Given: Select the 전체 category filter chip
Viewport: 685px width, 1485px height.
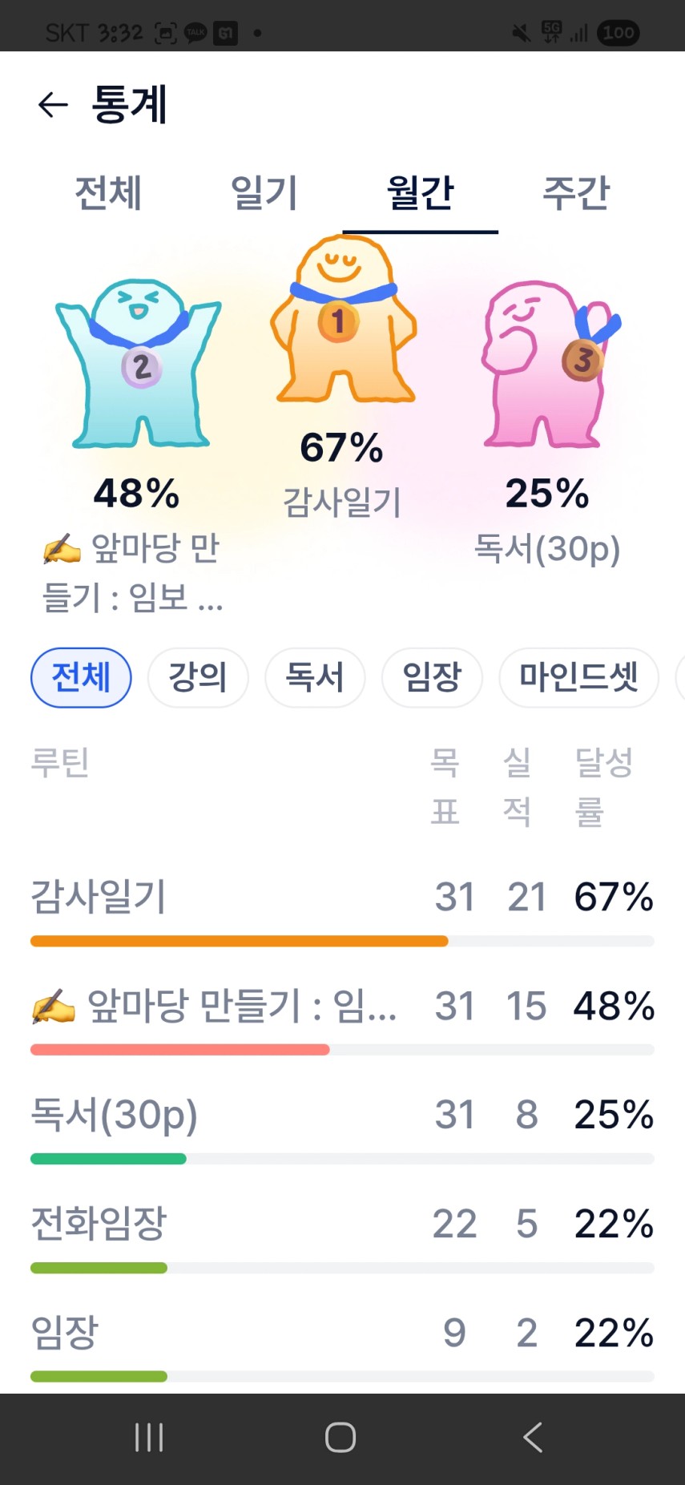Looking at the screenshot, I should (x=81, y=677).
